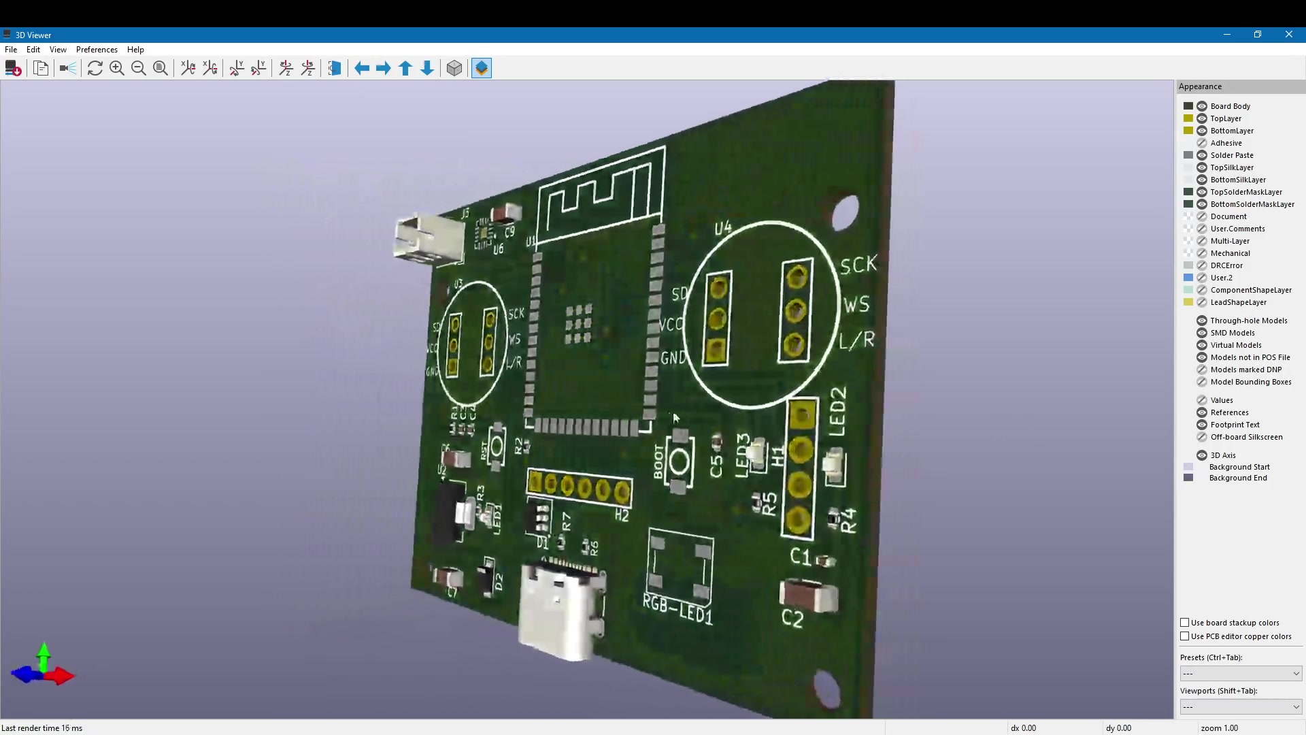Open the Presets dropdown

(x=1241, y=673)
